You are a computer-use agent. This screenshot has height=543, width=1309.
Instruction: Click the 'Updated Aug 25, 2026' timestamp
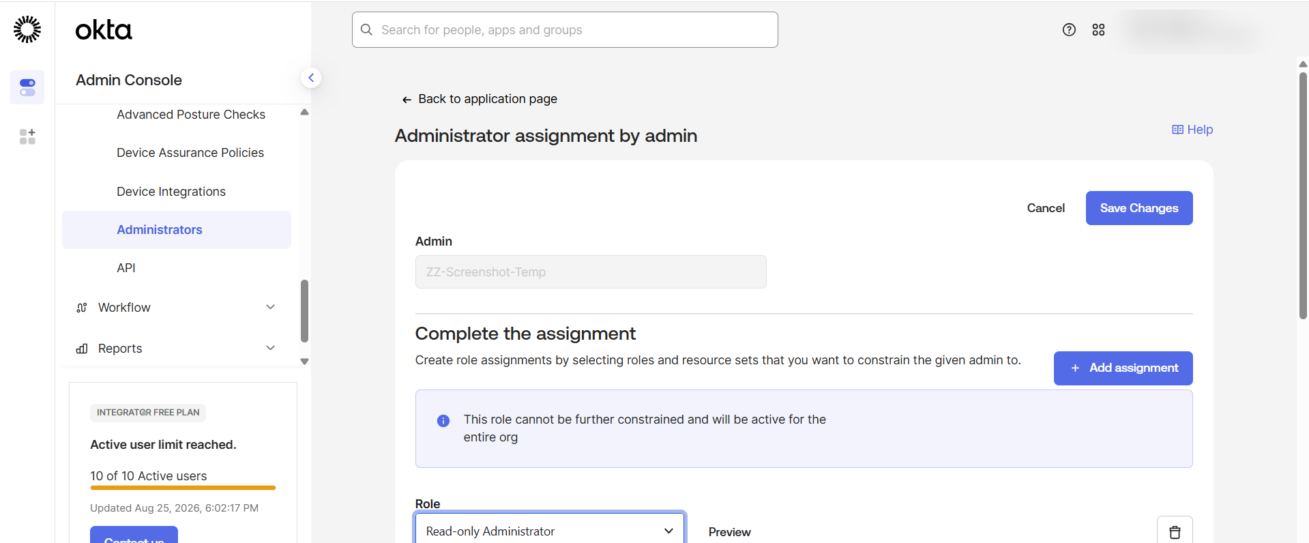point(174,508)
